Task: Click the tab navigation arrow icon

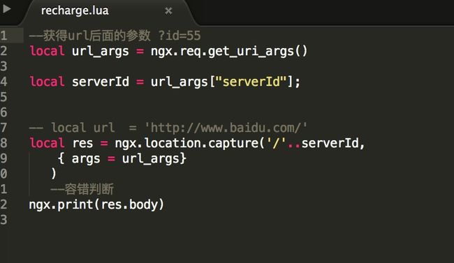Action: [6, 9]
